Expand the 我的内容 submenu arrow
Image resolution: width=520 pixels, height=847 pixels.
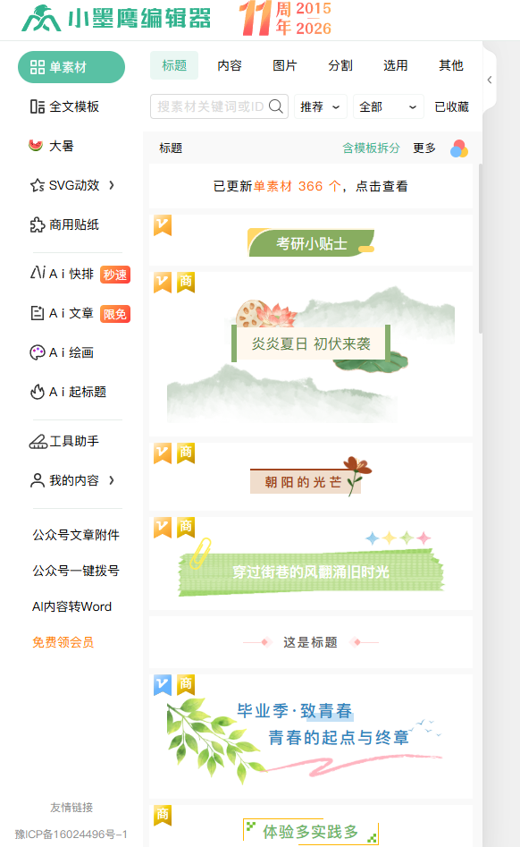(x=112, y=480)
